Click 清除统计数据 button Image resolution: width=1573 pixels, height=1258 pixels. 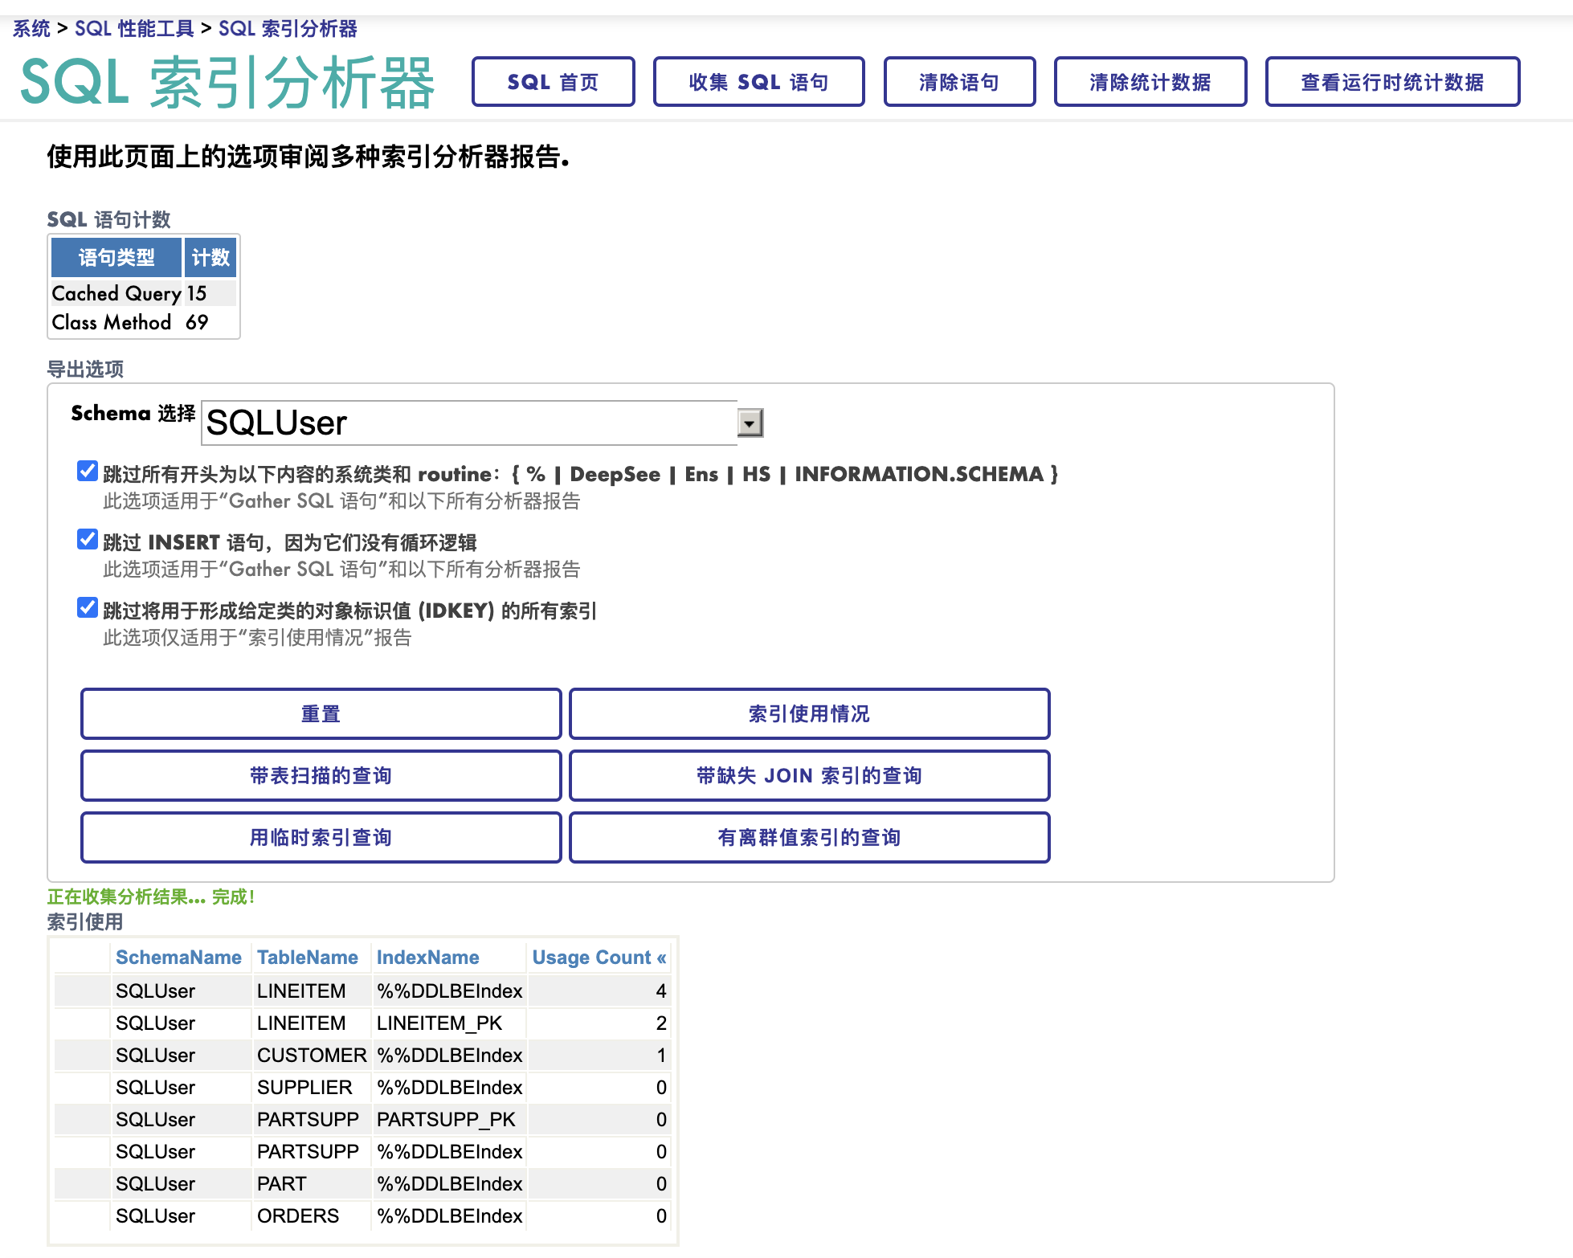1150,81
